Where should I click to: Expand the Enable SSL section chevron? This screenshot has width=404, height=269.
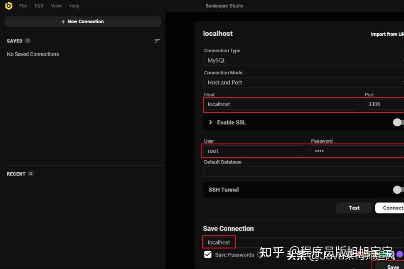click(x=210, y=122)
